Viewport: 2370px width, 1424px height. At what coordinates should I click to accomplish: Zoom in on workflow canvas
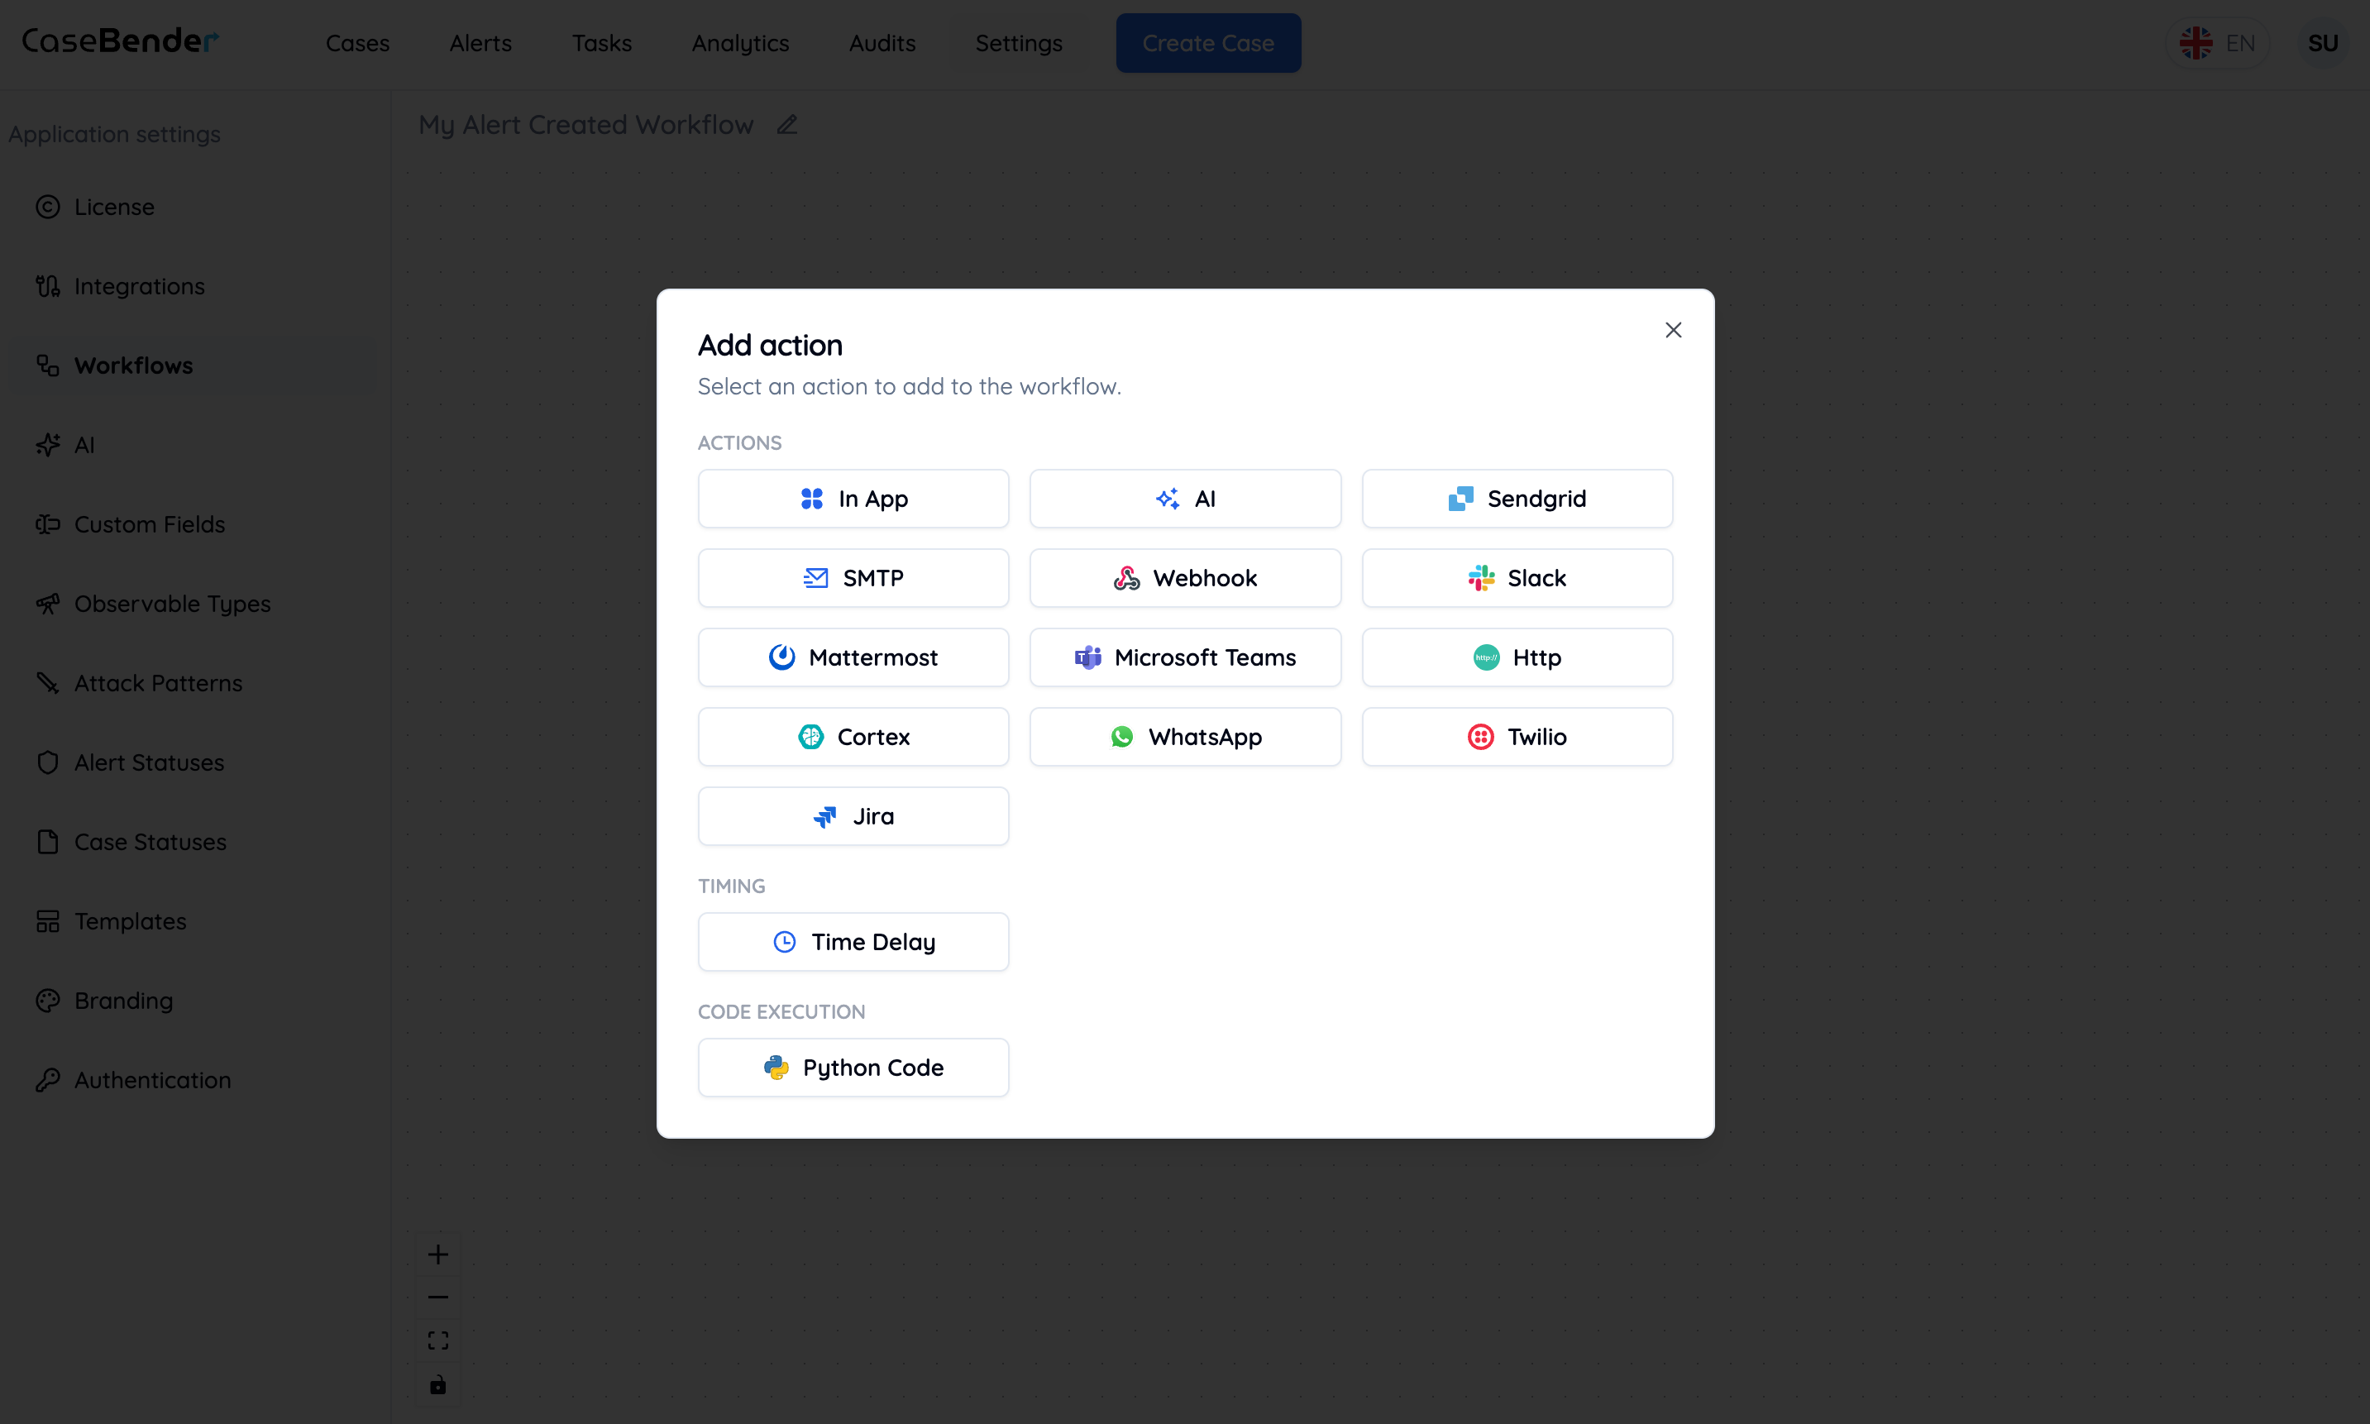tap(437, 1254)
